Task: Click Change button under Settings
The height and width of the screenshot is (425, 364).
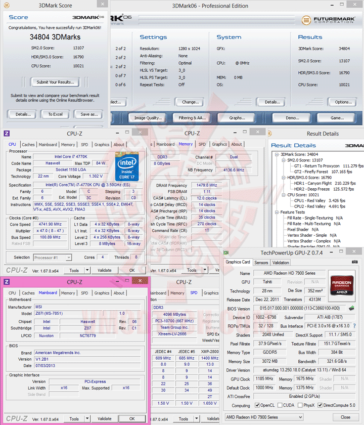Action: click(190, 102)
